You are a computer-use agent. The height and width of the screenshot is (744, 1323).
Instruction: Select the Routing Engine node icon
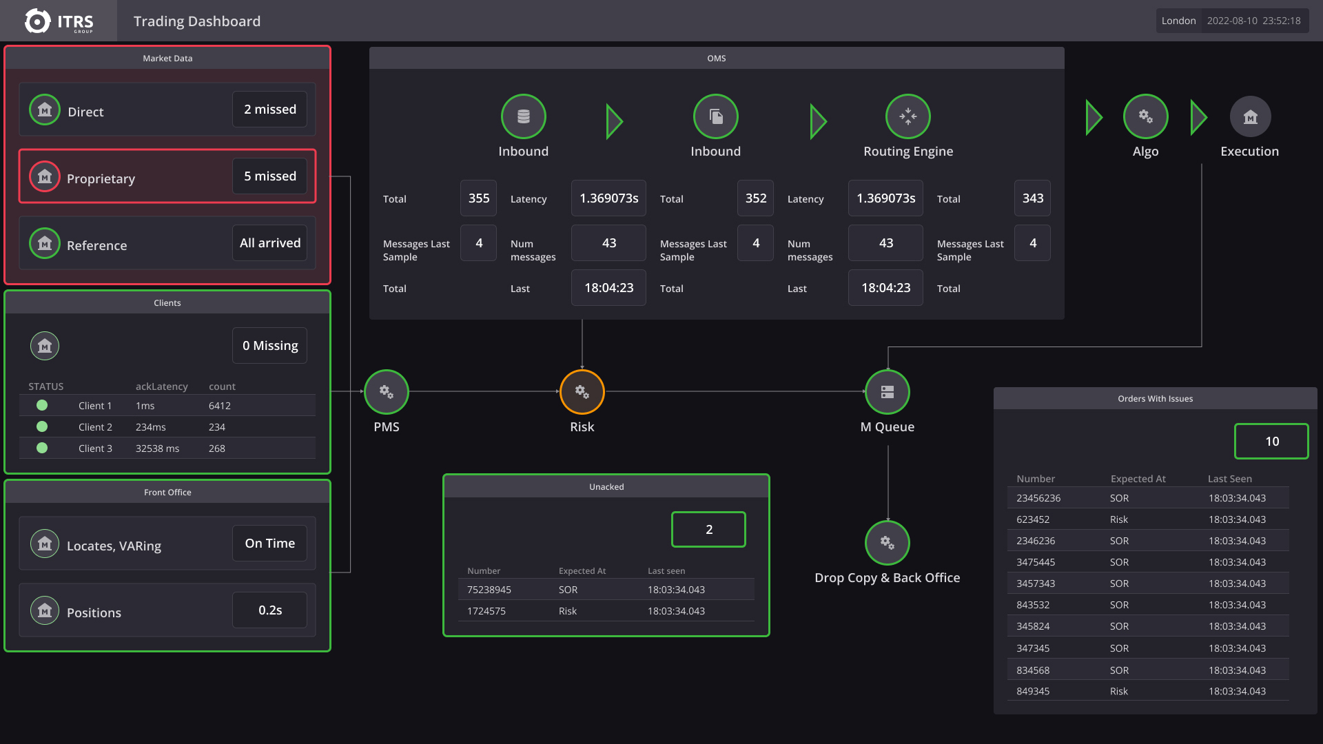pyautogui.click(x=907, y=116)
